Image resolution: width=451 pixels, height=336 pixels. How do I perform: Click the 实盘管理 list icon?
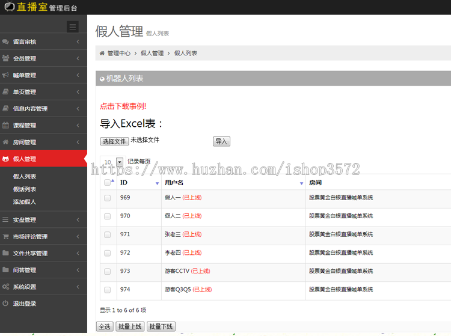tap(5, 219)
